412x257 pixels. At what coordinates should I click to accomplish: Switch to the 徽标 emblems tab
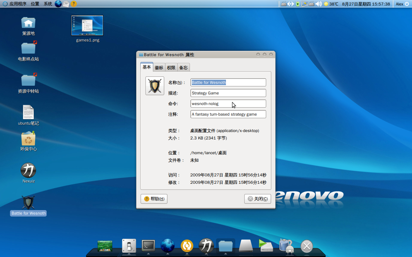pyautogui.click(x=159, y=67)
